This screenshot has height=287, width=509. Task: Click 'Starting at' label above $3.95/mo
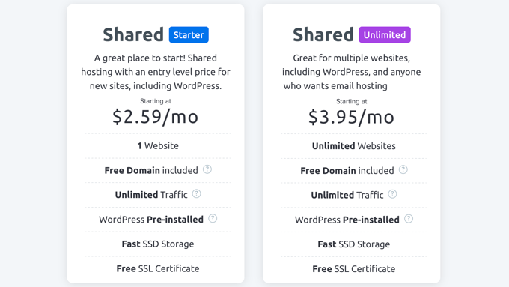(x=352, y=101)
